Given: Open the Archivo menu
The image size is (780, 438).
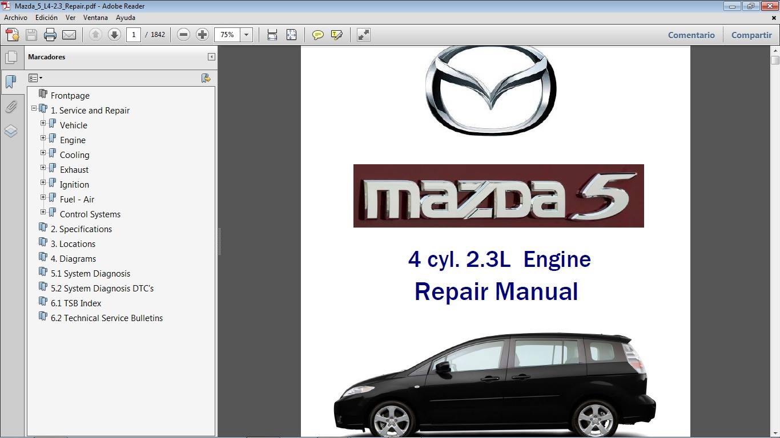Looking at the screenshot, I should pyautogui.click(x=15, y=18).
